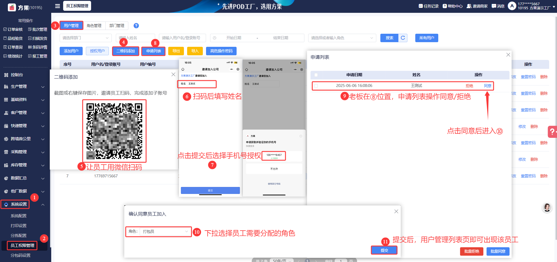Click 同意 for the 王测试 application
The width and height of the screenshot is (557, 262).
(488, 86)
